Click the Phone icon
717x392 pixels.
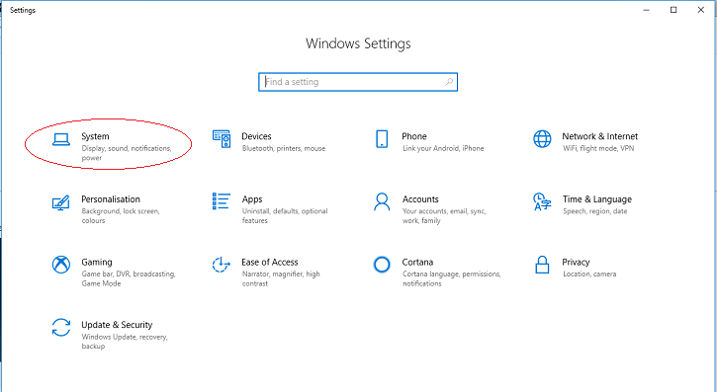[x=382, y=138]
